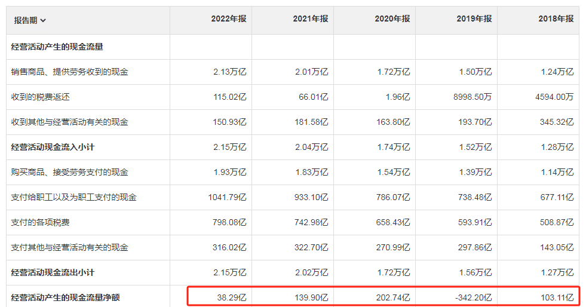
Task: Select the 2021年报 column header
Action: 311,19
